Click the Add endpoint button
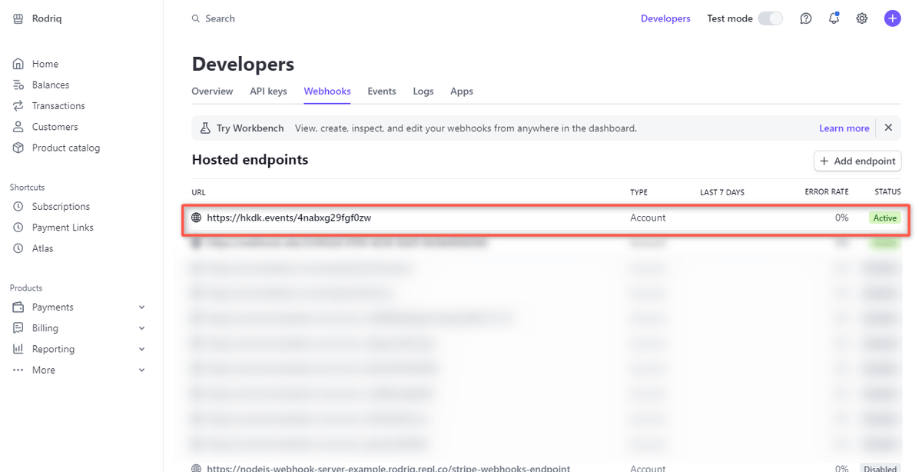The image size is (922, 472). [857, 161]
